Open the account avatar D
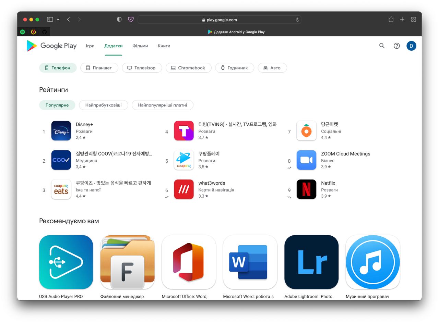The image size is (439, 323). (411, 46)
